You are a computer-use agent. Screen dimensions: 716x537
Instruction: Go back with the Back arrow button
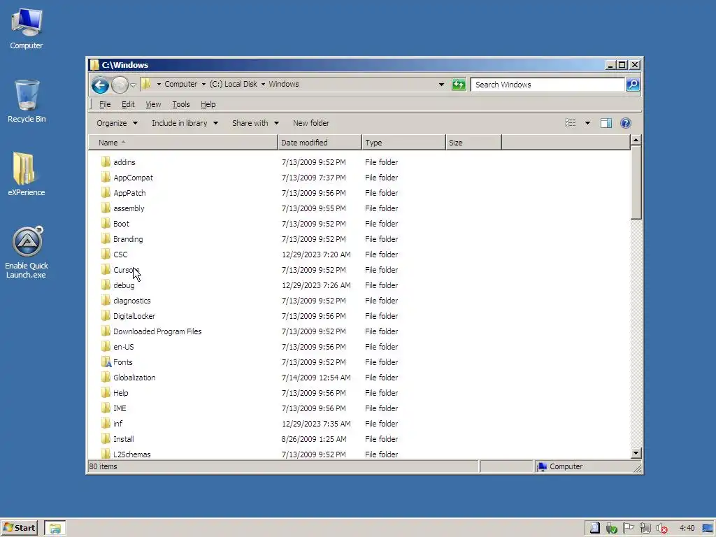tap(100, 85)
